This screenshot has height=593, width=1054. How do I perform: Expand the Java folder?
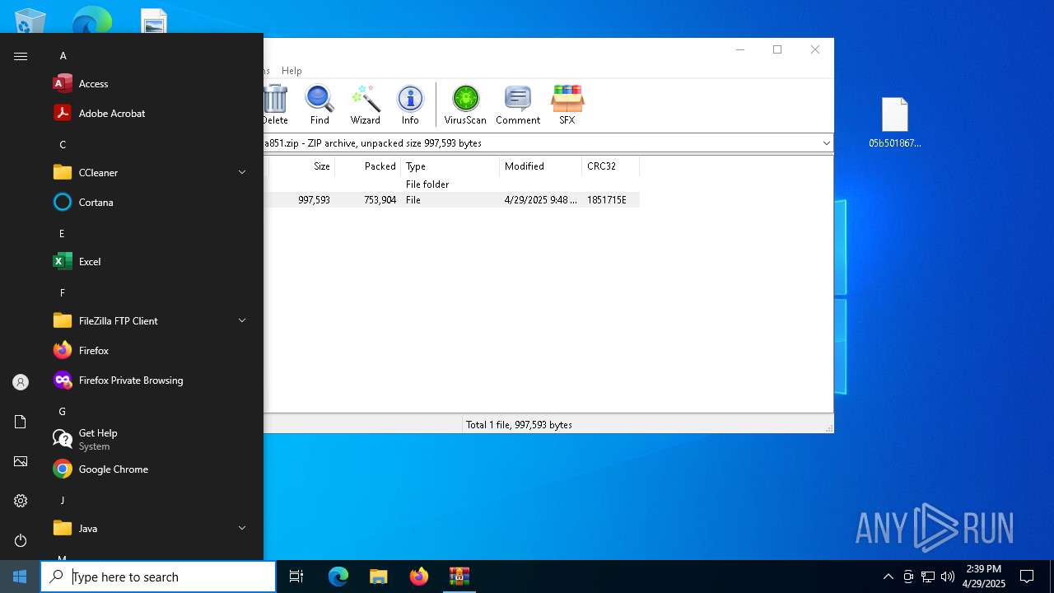(242, 529)
